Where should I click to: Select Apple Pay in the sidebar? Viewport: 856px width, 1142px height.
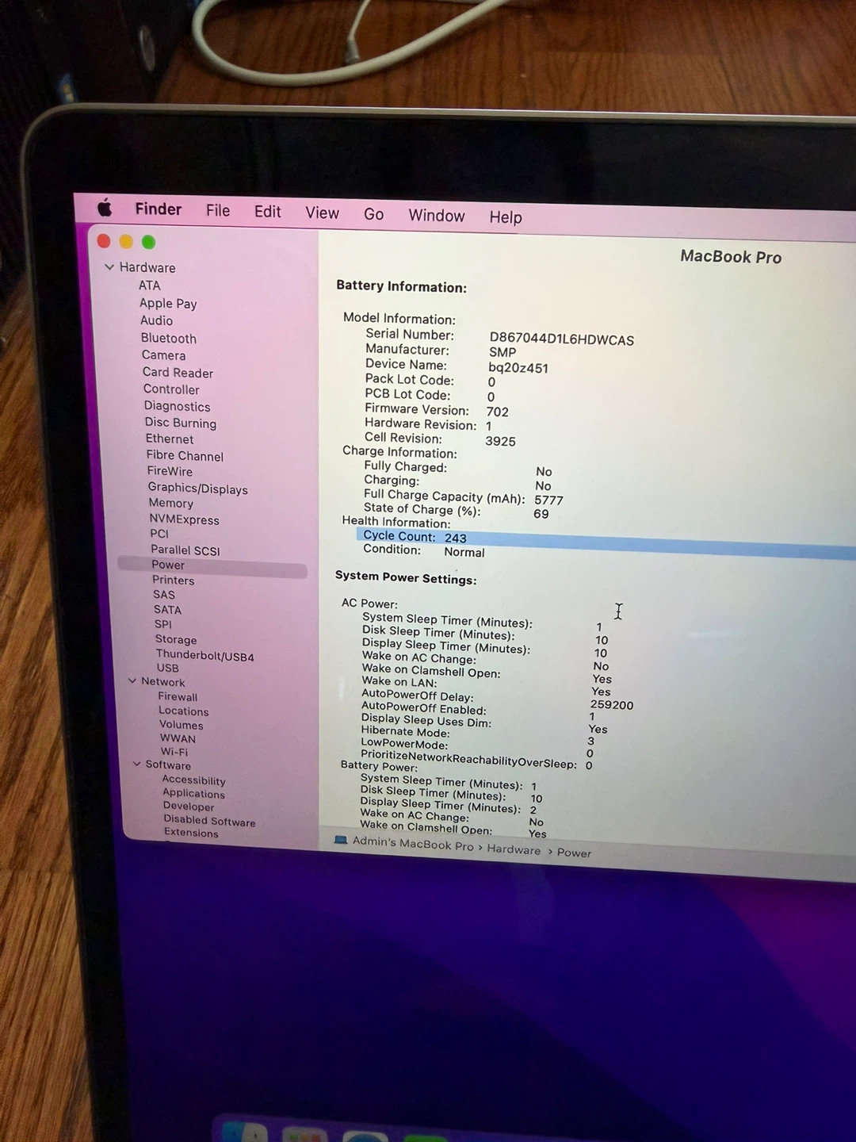168,304
